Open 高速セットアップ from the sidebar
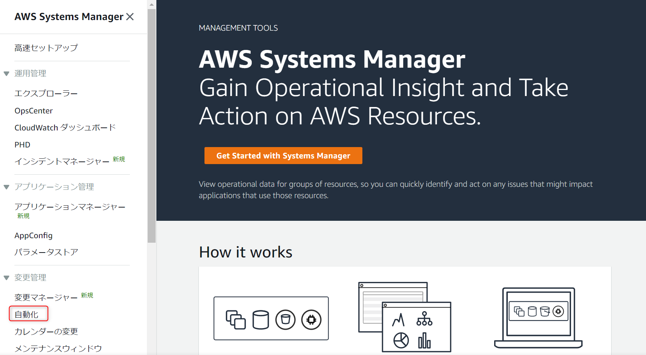 tap(46, 48)
